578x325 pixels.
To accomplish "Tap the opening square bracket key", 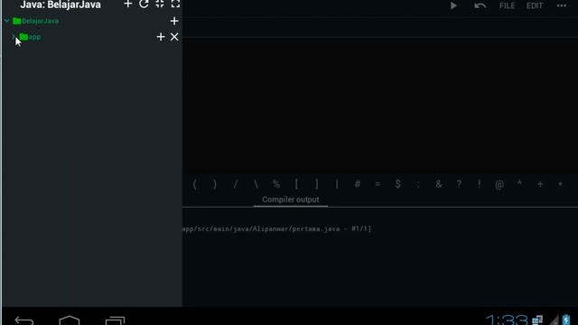I will pos(296,184).
